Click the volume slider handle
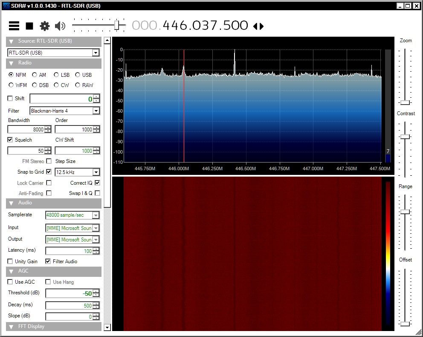Viewport: 423px width, 337px height. [116, 25]
